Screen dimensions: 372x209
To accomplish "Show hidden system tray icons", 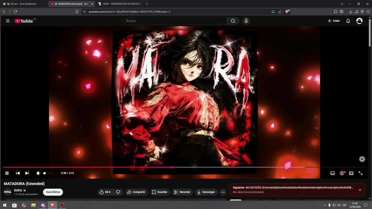I will pyautogui.click(x=325, y=205).
